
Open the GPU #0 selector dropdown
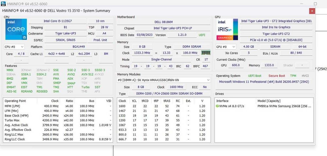tap(226, 47)
